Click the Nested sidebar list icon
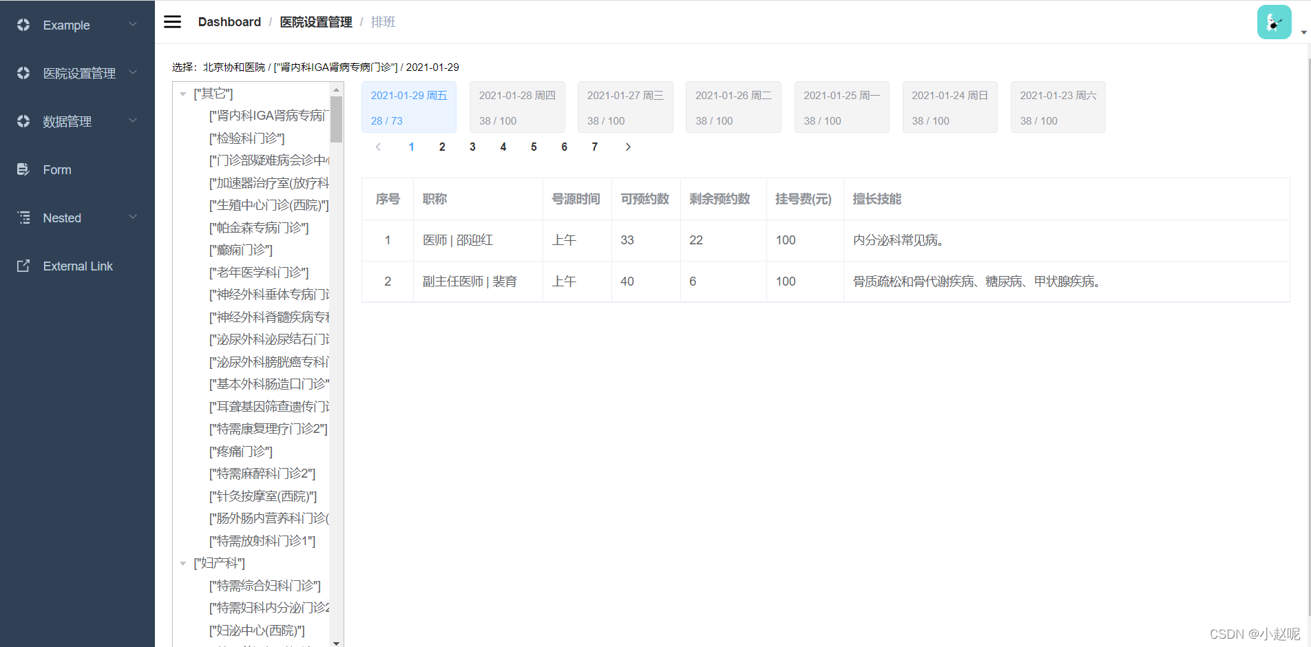1311x647 pixels. (x=23, y=218)
